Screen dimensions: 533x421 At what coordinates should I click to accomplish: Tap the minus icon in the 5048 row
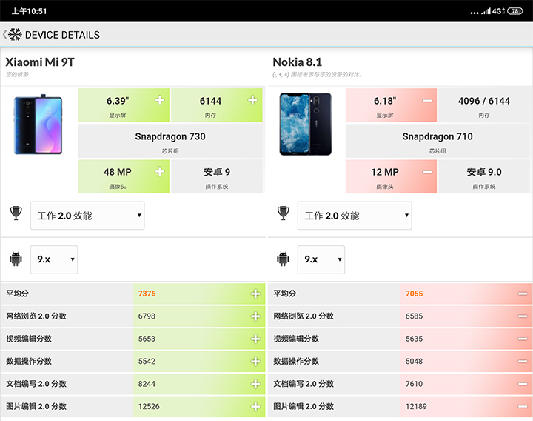click(523, 362)
